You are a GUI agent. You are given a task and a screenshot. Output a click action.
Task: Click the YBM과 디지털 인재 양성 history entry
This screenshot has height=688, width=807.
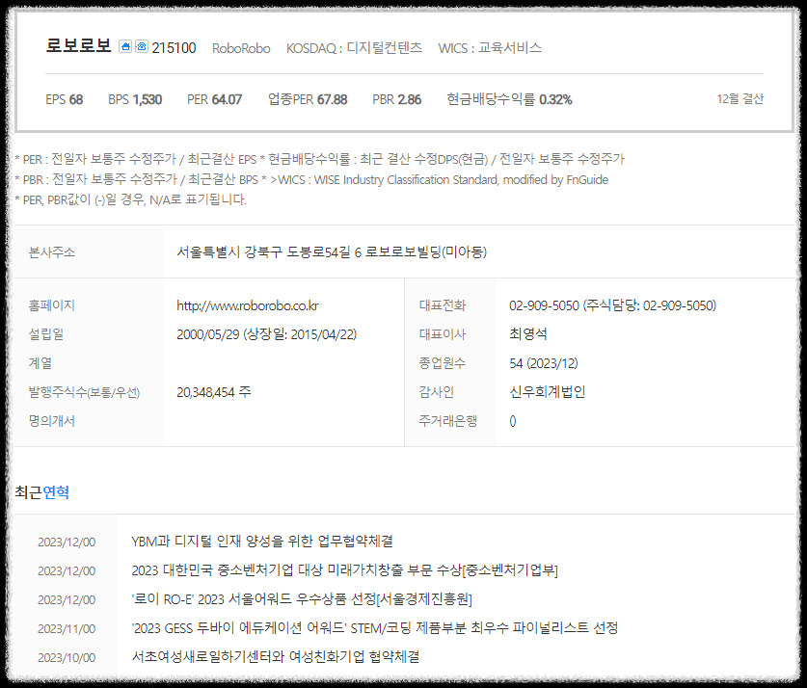(262, 542)
